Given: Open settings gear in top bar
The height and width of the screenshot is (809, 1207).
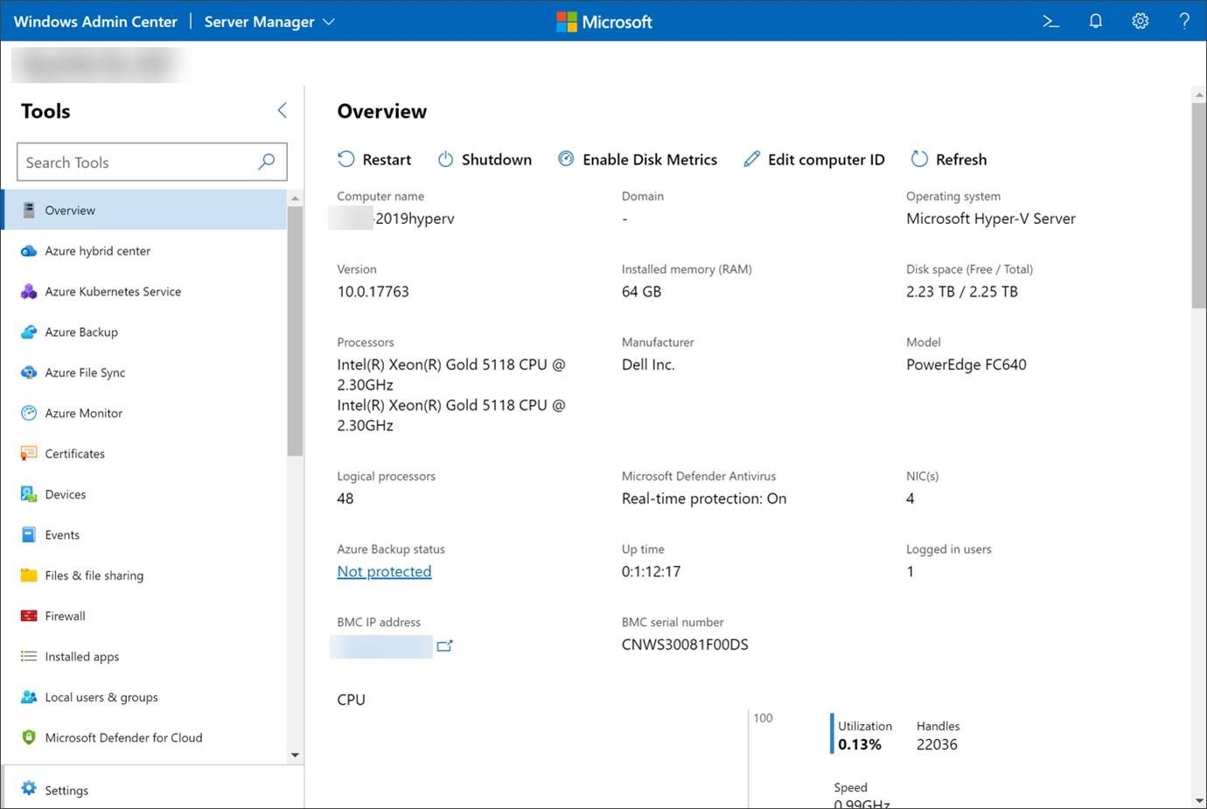Looking at the screenshot, I should click(x=1140, y=22).
